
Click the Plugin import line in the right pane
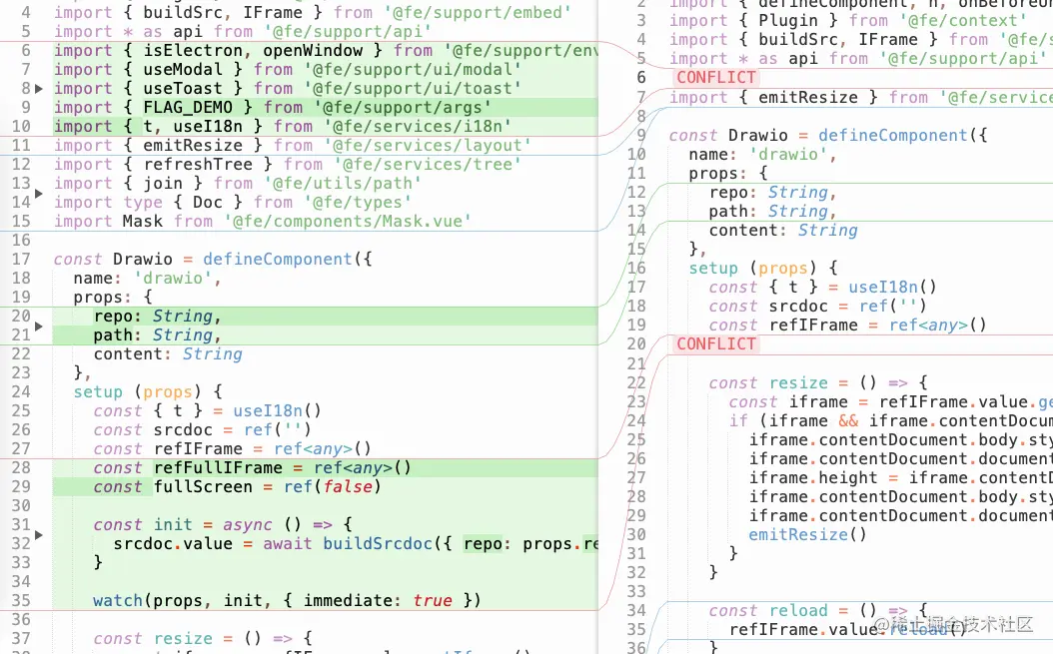pos(847,21)
